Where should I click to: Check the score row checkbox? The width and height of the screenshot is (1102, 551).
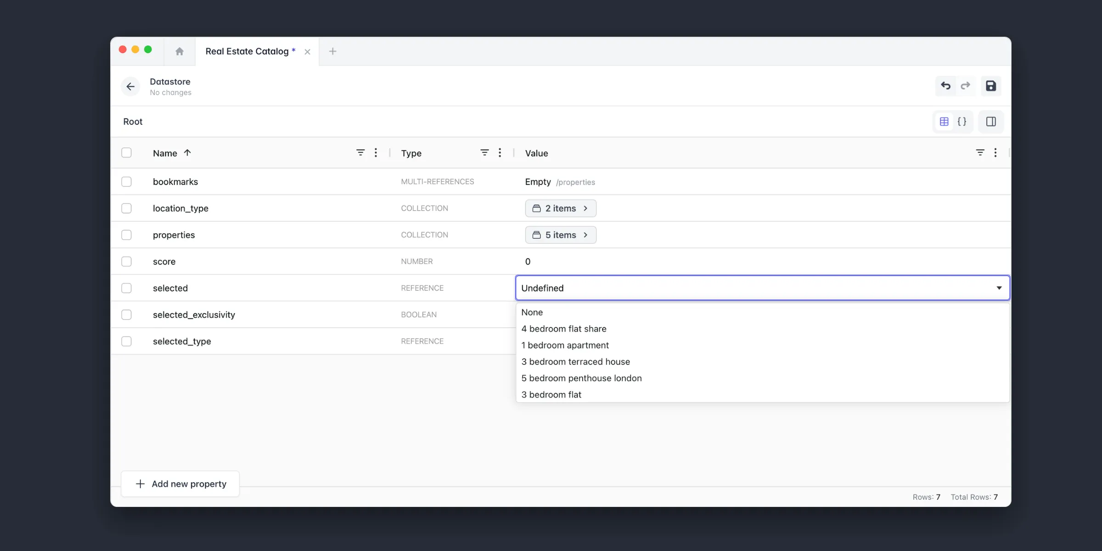point(126,262)
